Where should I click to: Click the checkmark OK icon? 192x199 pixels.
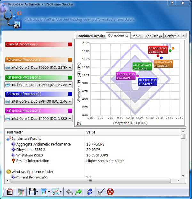coord(101,192)
